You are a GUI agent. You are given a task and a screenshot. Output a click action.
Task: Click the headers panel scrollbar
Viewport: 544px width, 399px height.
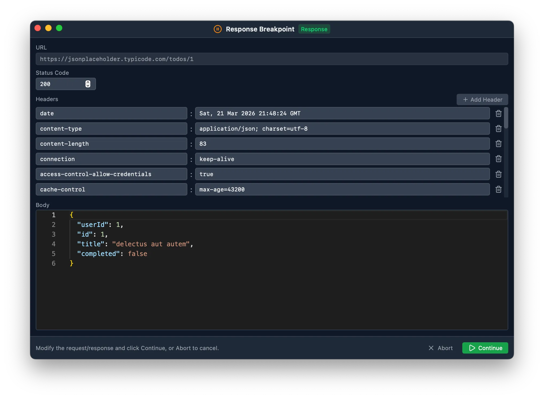(506, 118)
